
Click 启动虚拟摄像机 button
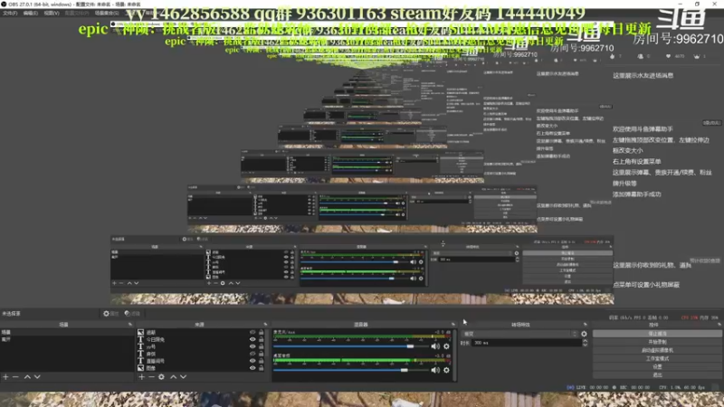coord(657,350)
